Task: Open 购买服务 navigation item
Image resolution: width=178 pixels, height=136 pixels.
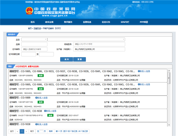Action: [68, 22]
